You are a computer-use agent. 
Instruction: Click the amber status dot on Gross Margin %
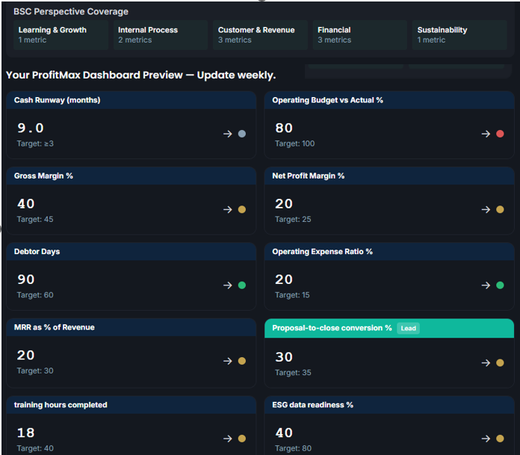(x=242, y=209)
